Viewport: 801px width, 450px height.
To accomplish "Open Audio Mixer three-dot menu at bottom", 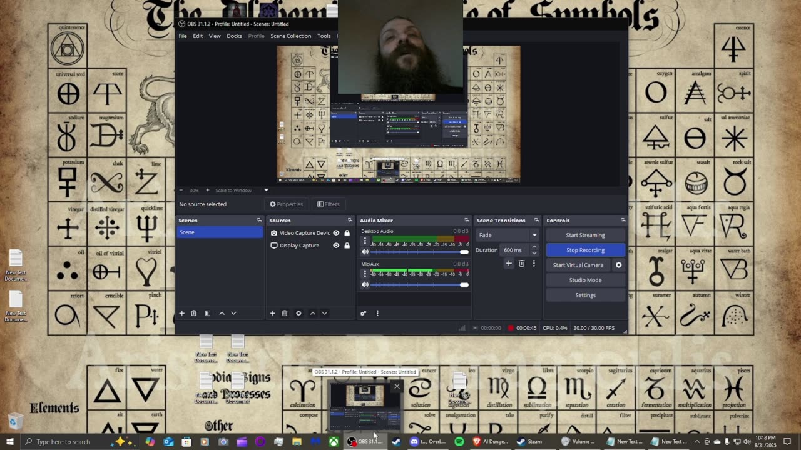I will tap(377, 313).
